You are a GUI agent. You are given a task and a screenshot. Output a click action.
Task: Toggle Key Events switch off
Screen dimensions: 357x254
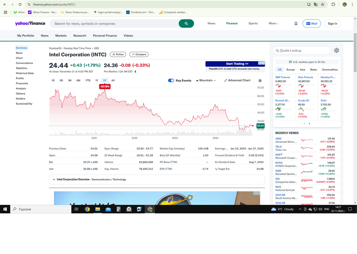coord(171,81)
